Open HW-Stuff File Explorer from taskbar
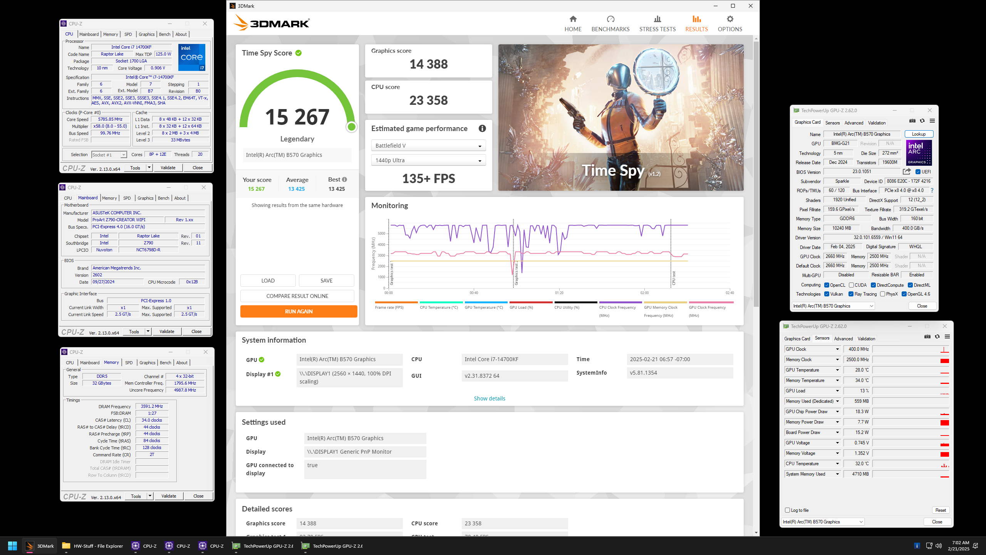Screen dimensions: 986x555 tap(93, 546)
